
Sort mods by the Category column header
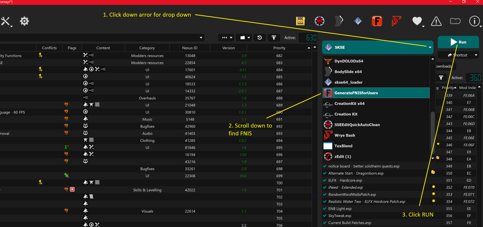pyautogui.click(x=147, y=48)
